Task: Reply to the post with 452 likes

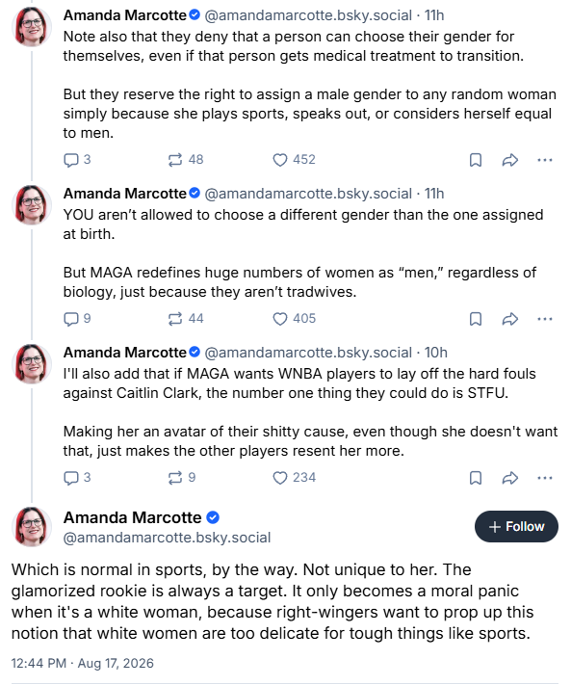Action: point(77,160)
